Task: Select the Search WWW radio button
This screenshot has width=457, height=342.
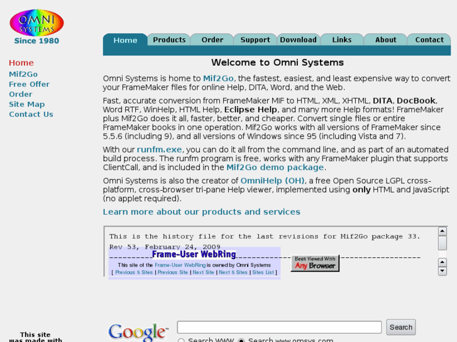Action: pos(181,341)
